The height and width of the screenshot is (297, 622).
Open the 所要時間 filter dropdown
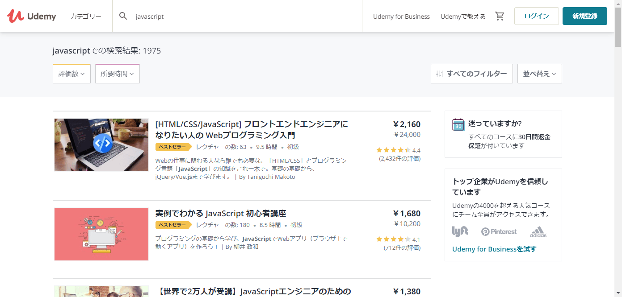point(117,73)
